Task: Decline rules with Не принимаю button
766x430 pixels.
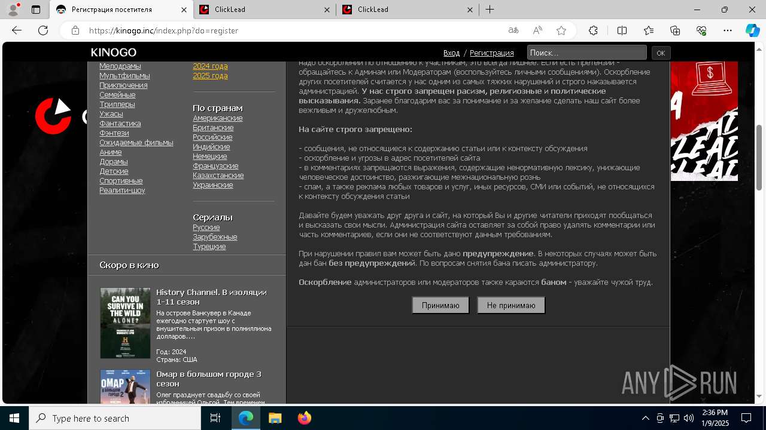Action: 511,305
